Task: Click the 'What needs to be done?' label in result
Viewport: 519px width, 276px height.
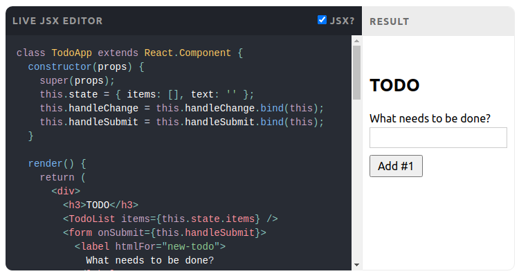Action: click(430, 118)
